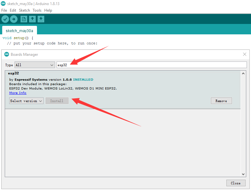Remove the esp32 board package
The width and height of the screenshot is (251, 191).
[x=221, y=101]
